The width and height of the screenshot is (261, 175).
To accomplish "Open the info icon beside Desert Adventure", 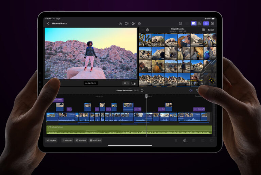I will click(142, 91).
